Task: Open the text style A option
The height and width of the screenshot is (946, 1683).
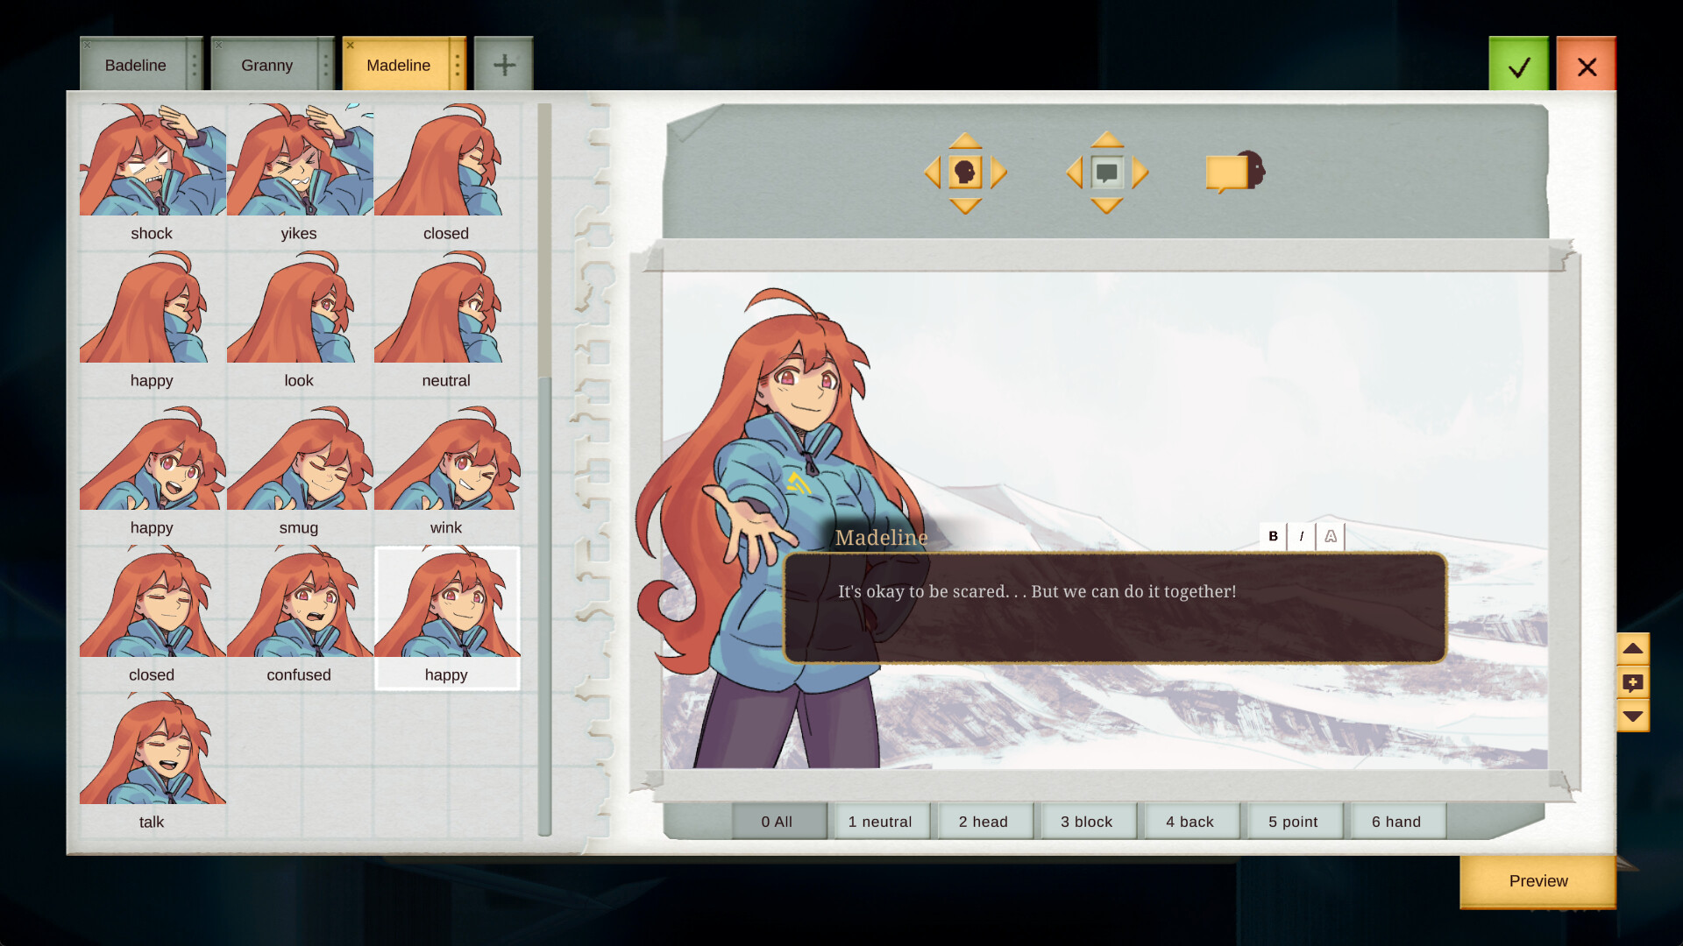Action: point(1331,536)
